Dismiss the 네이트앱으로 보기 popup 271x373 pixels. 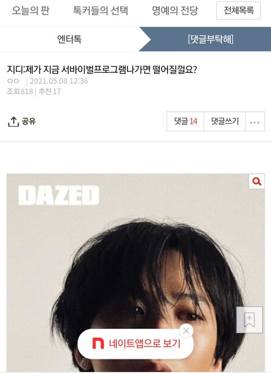[186, 331]
